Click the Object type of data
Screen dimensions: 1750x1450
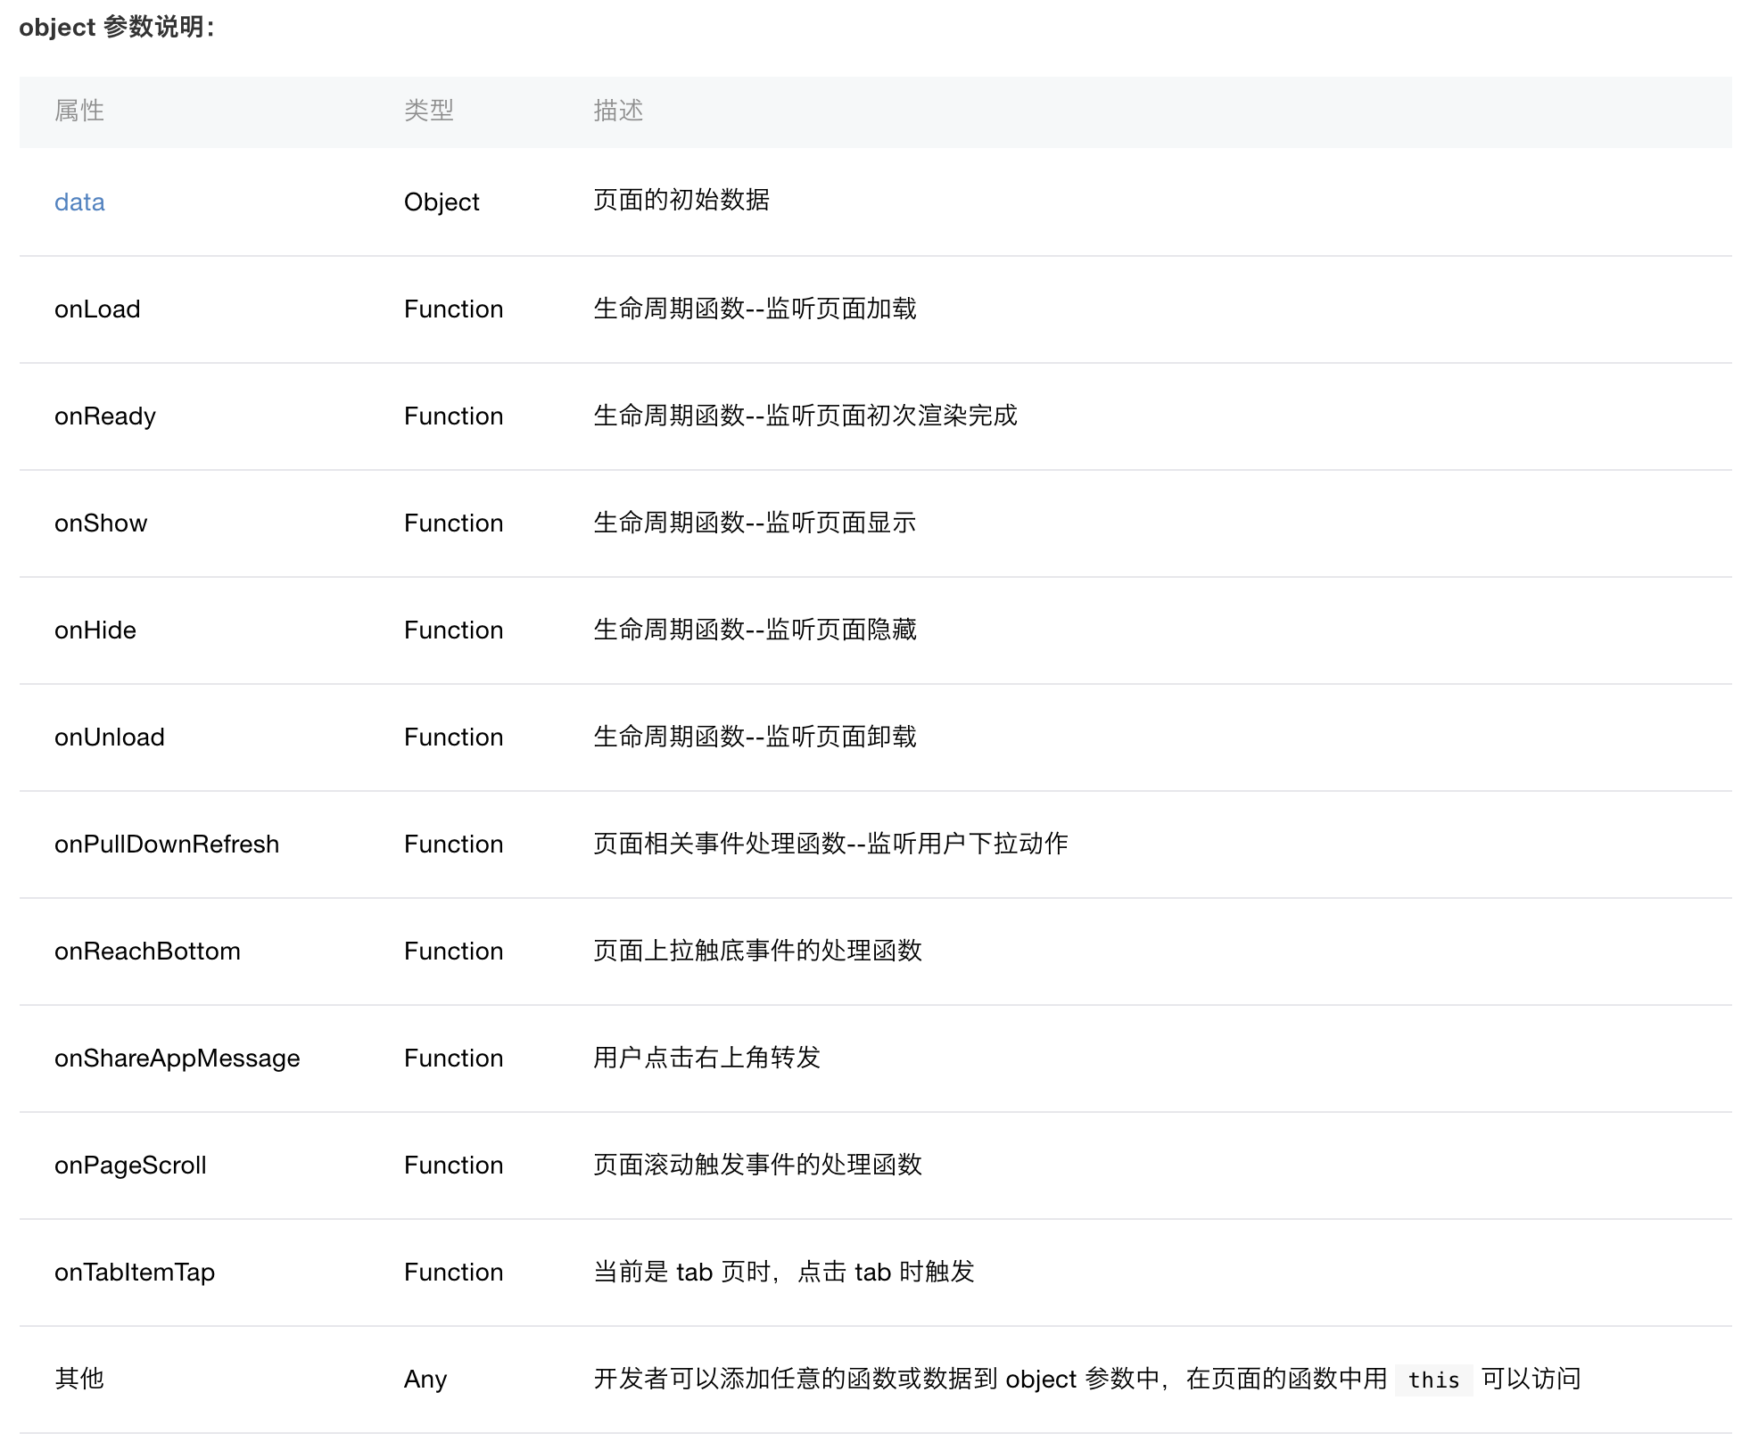click(x=442, y=202)
